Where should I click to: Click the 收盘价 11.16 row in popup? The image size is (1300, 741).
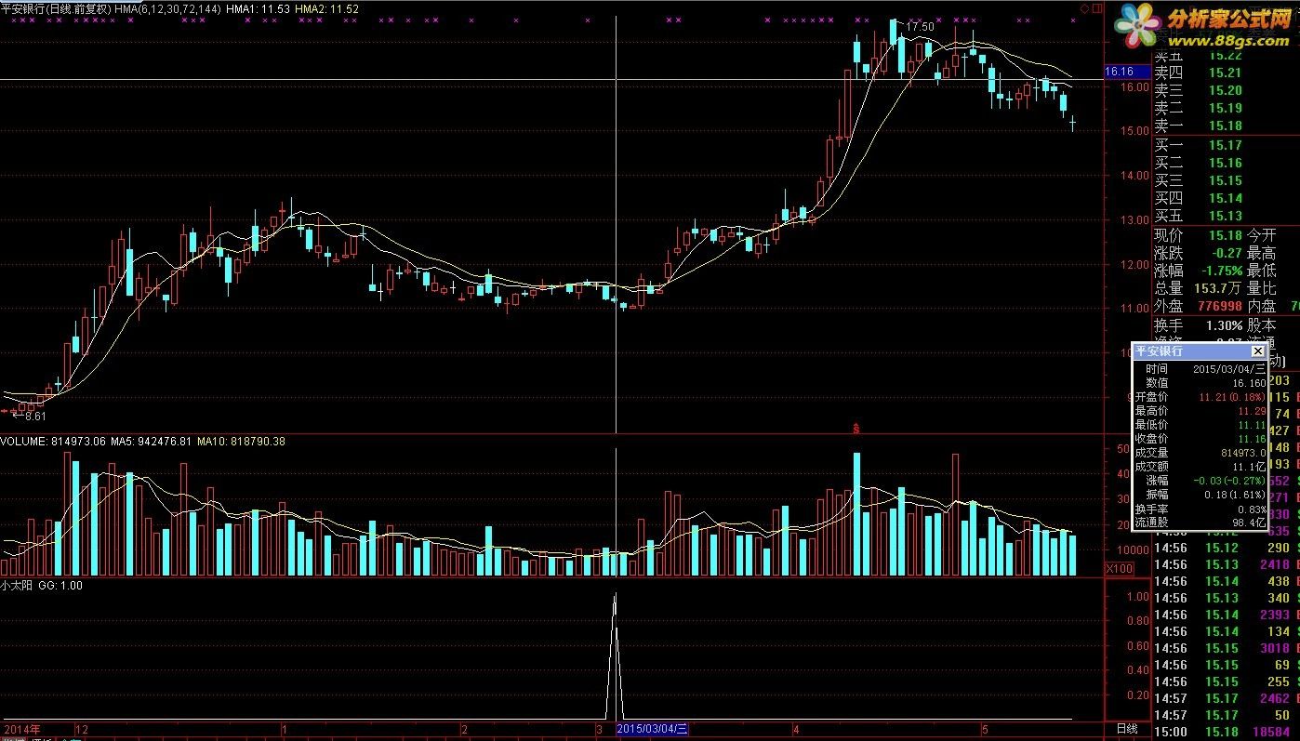point(1201,439)
